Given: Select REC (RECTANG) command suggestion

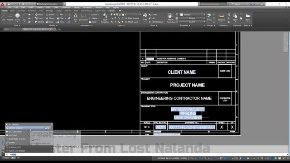Looking at the screenshot, I should click(18, 132).
